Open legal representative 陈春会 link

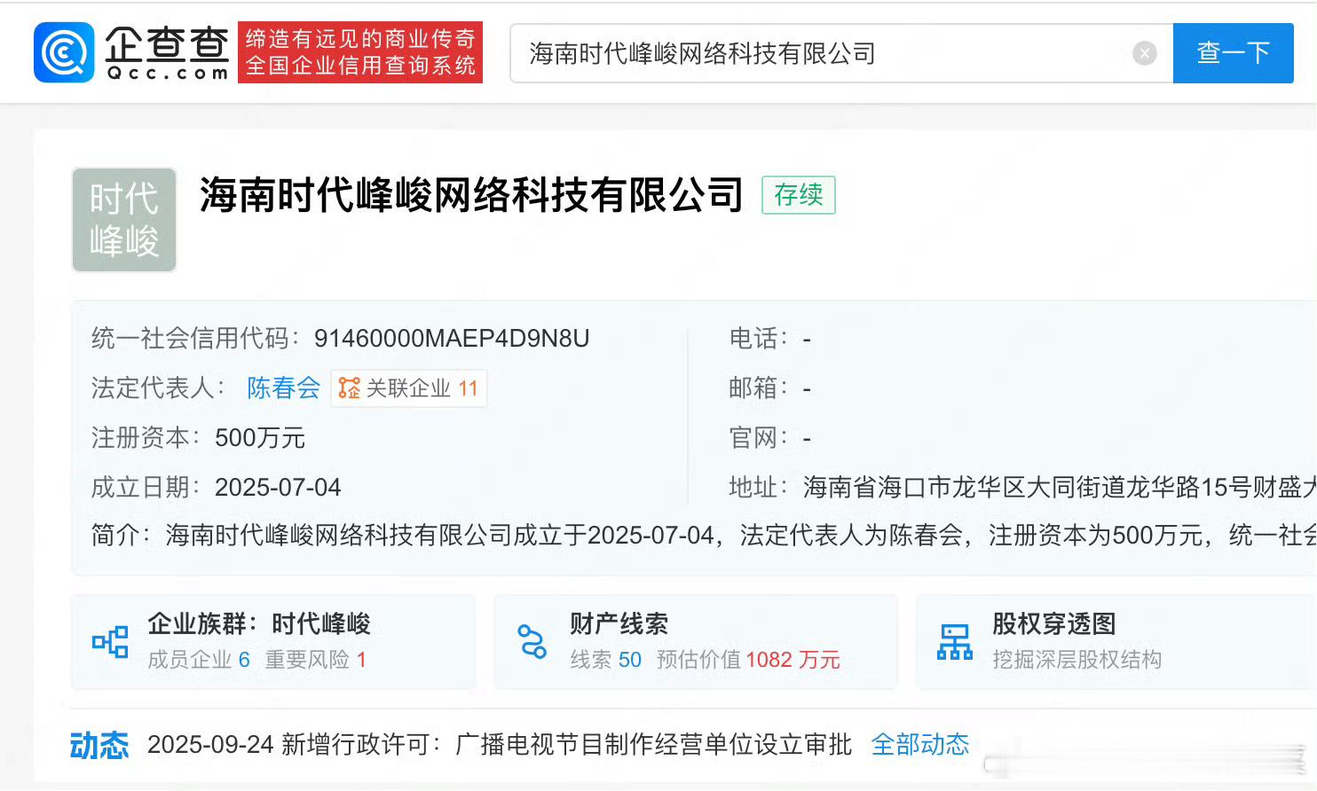tap(283, 388)
